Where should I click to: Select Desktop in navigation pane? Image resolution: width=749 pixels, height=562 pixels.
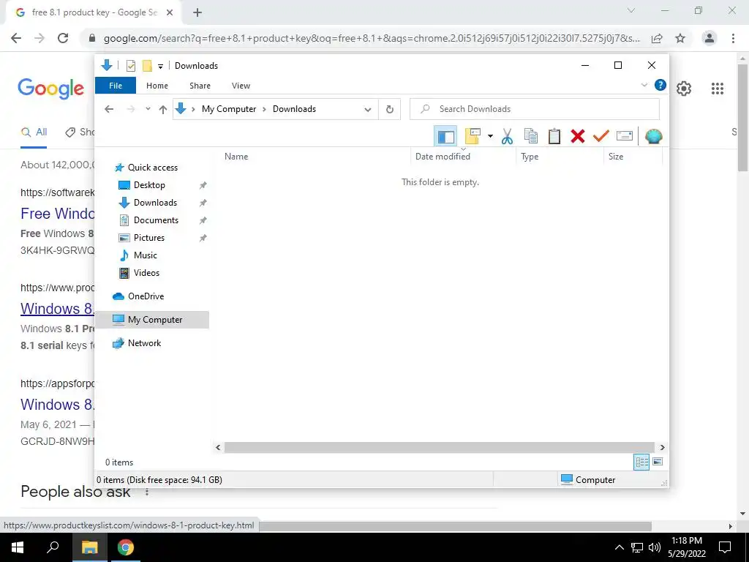click(x=149, y=185)
